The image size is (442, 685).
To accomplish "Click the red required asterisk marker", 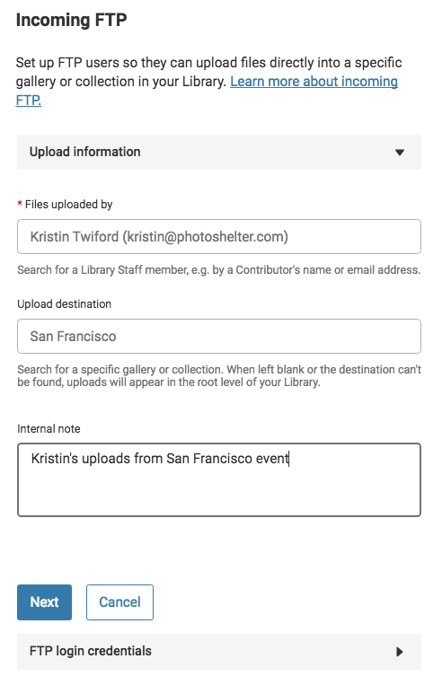I will 20,204.
